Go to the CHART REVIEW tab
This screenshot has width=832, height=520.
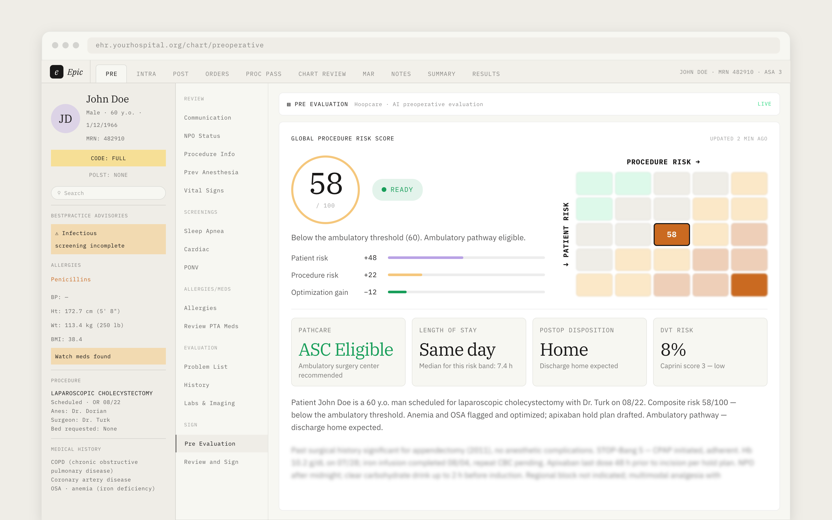tap(322, 74)
